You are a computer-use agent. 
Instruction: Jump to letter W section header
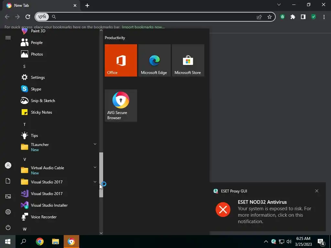(x=25, y=229)
